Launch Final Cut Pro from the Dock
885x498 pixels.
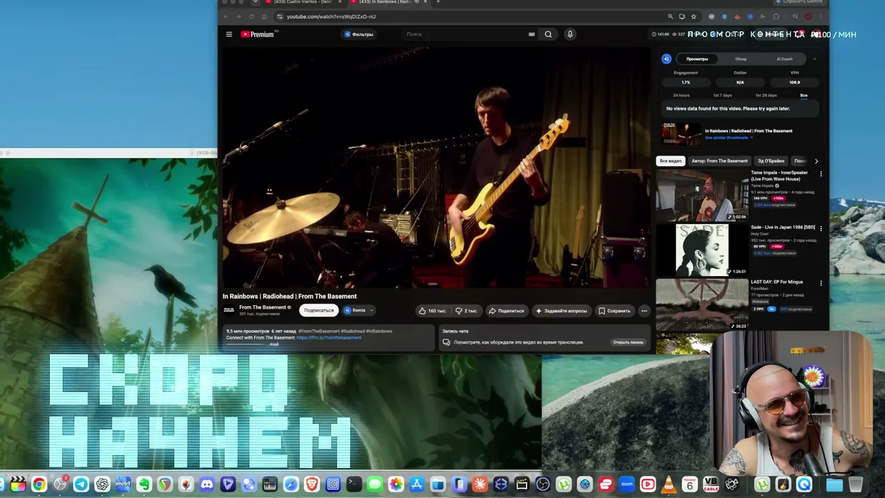[18, 484]
